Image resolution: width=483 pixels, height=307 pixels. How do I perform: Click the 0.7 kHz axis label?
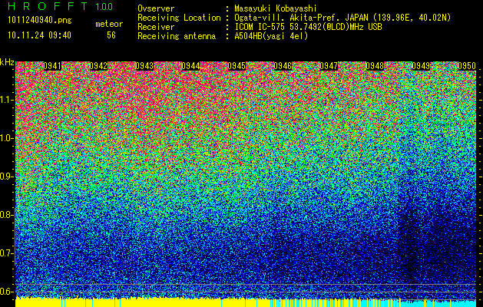tap(6, 253)
